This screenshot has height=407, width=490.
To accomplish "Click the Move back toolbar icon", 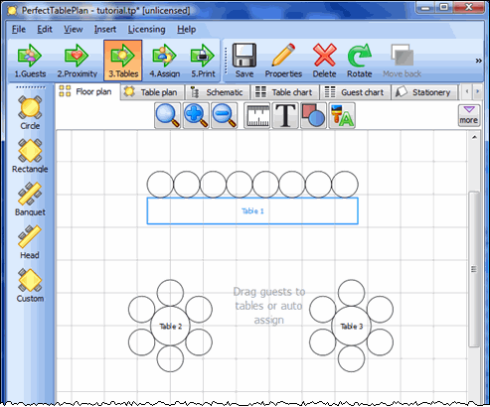I will [402, 62].
